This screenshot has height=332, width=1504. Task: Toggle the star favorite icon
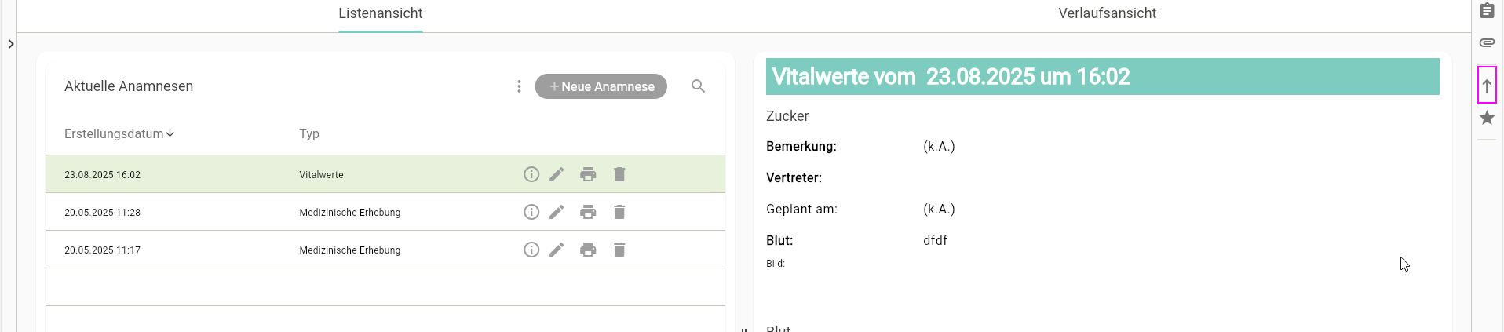(x=1487, y=118)
